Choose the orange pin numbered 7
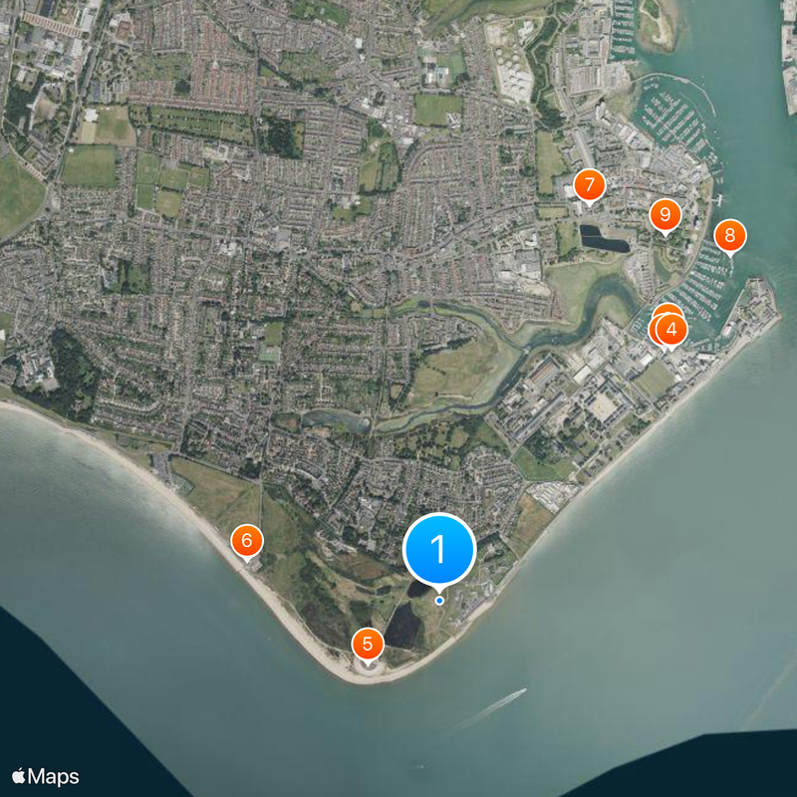The width and height of the screenshot is (797, 797). point(590,185)
